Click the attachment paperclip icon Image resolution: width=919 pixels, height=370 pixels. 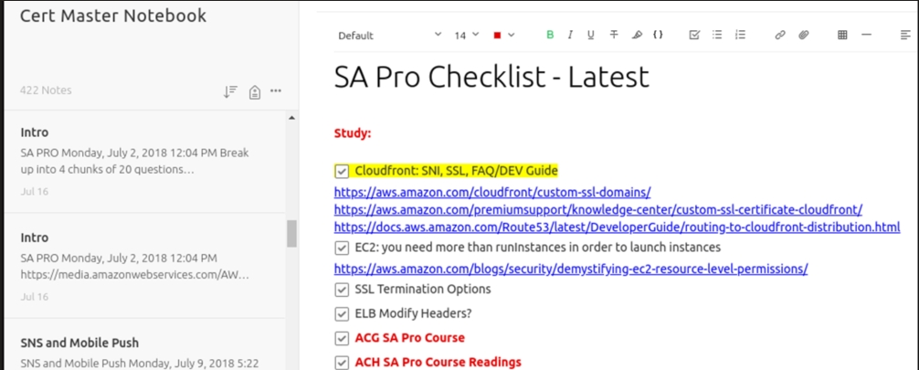click(803, 36)
